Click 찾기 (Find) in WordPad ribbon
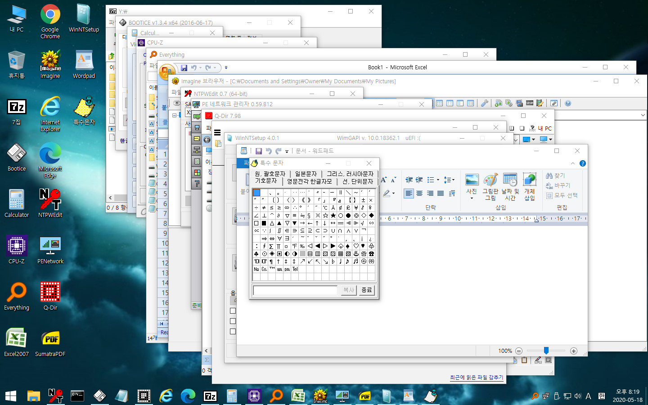 tap(555, 175)
